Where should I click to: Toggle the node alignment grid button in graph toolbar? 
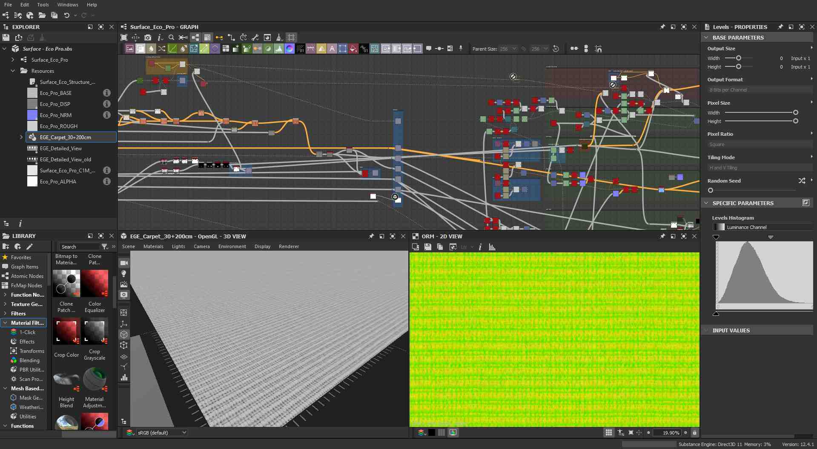291,37
